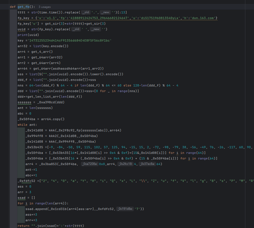254x228 pixels.
Task: Click the 'def' keyword of get_fb
Action: [x=13, y=7]
